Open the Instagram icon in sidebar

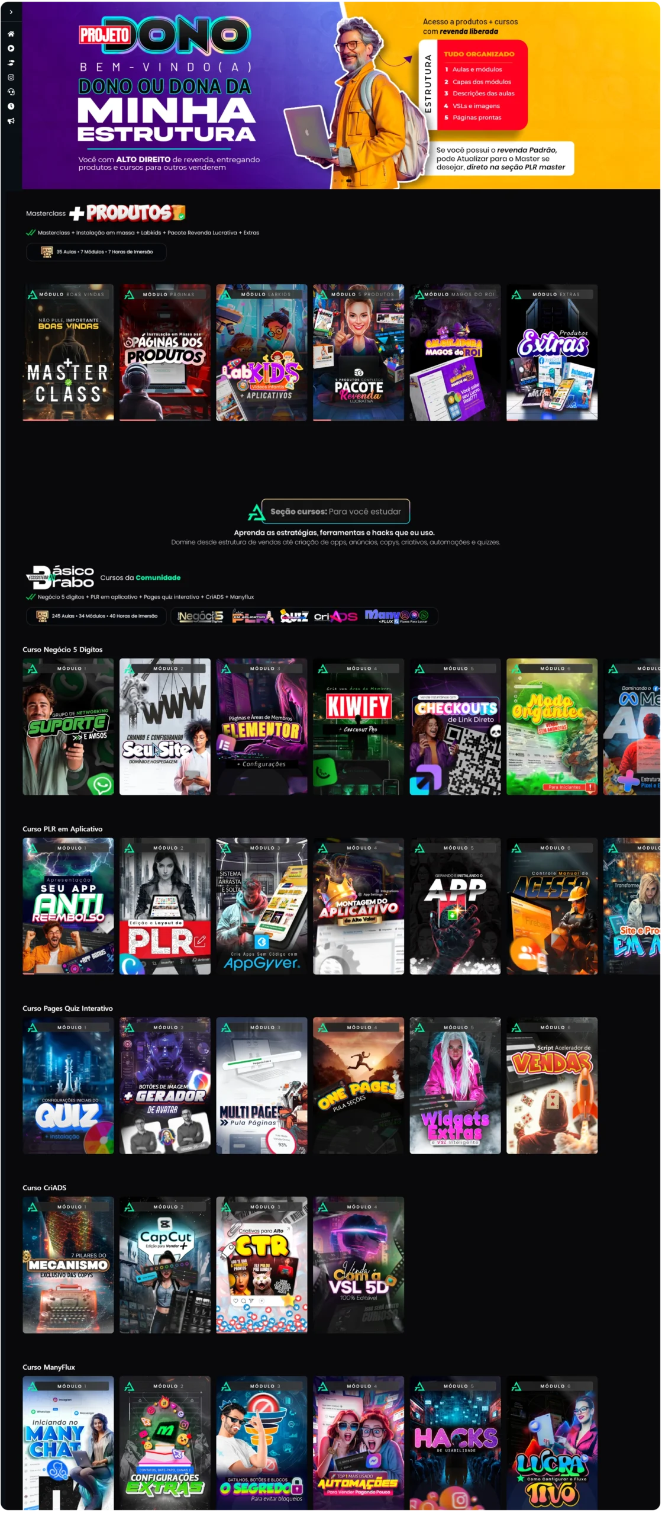pos(11,77)
